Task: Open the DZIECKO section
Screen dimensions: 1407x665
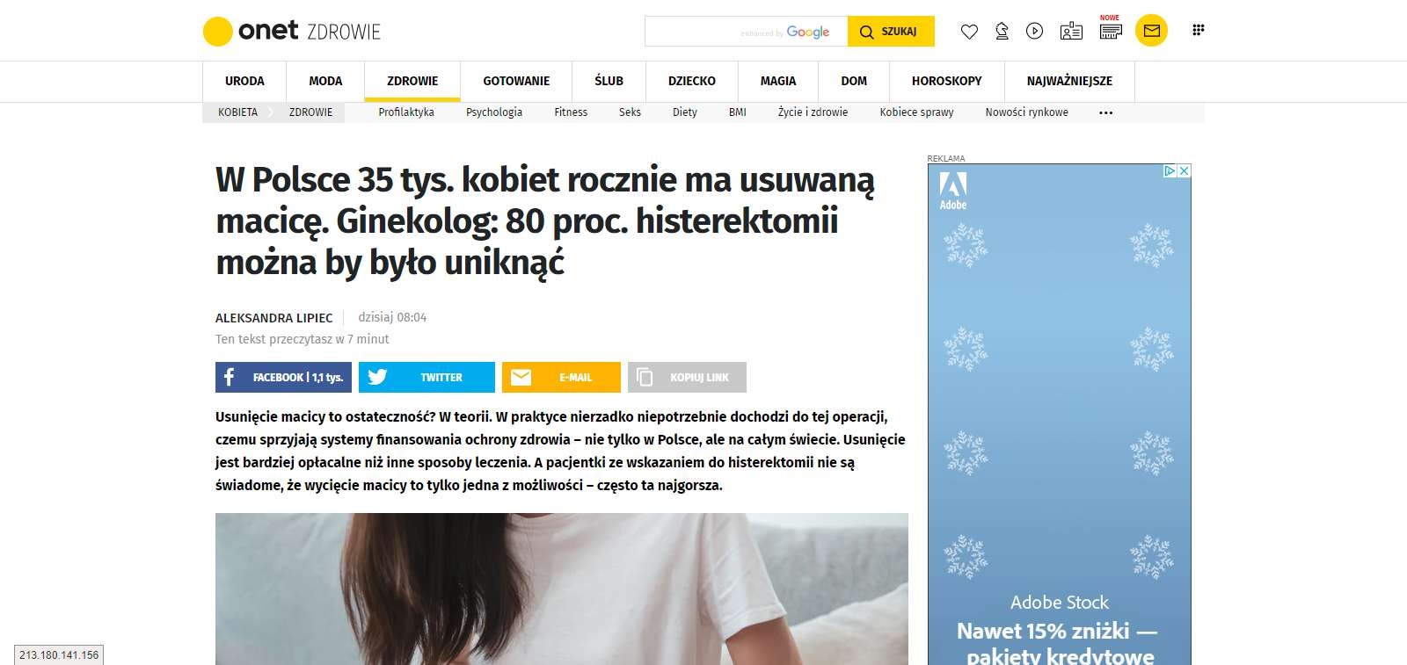Action: pyautogui.click(x=692, y=81)
